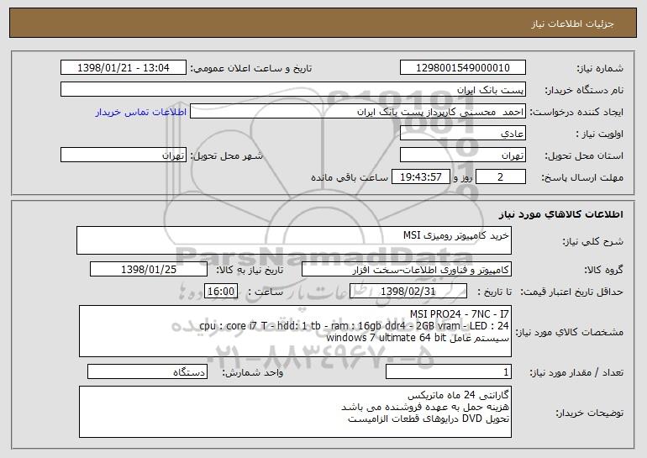
Task: Click the label شهر محل تحویل
Action: point(226,155)
